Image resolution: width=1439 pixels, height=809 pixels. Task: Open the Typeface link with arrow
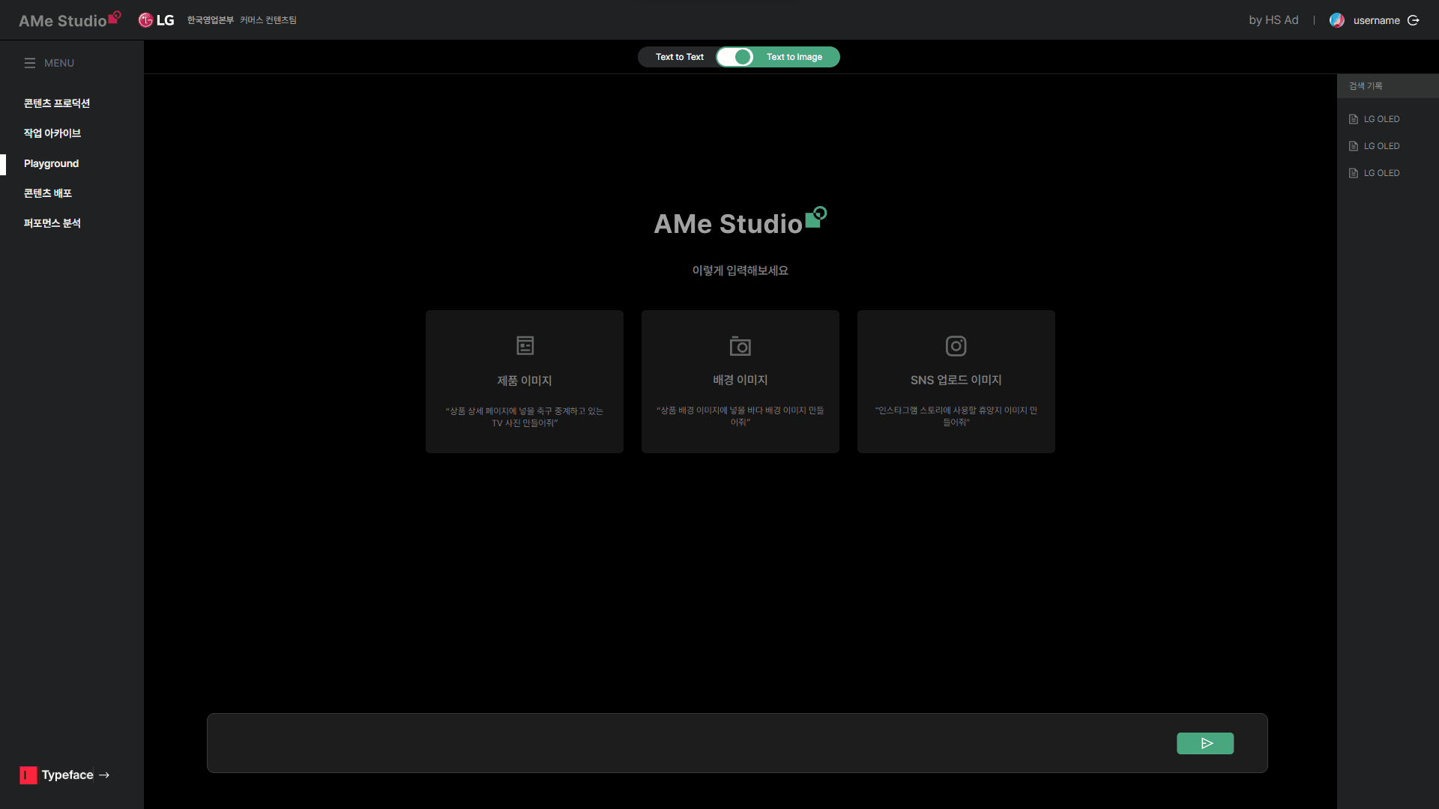[66, 775]
